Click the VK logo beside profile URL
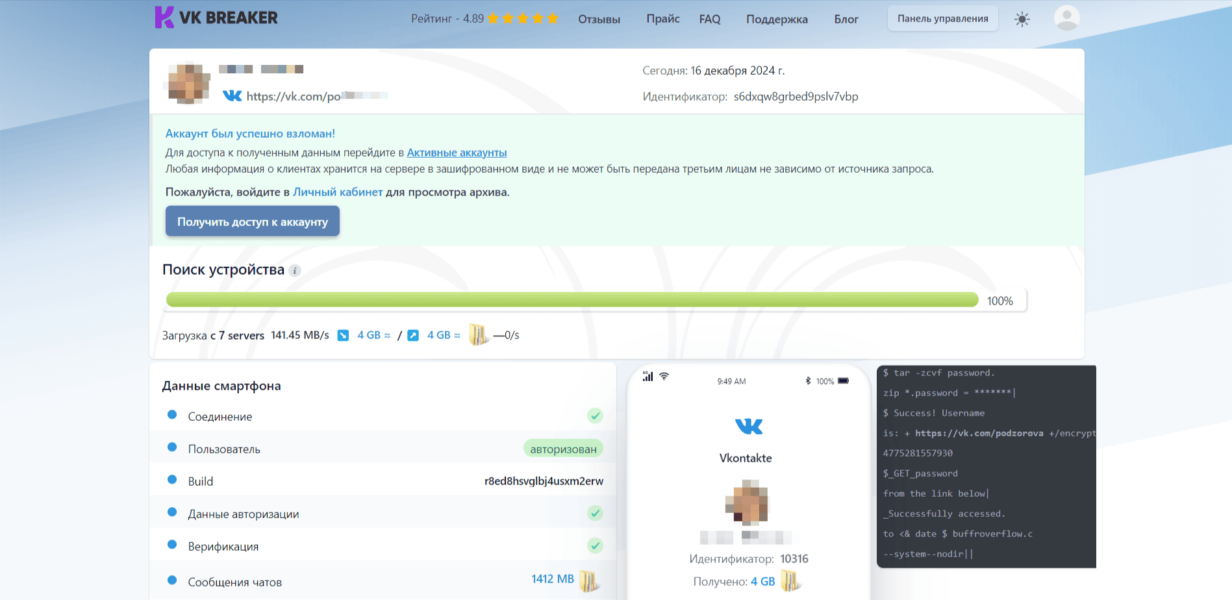Screen dimensions: 1232x600 (x=232, y=96)
